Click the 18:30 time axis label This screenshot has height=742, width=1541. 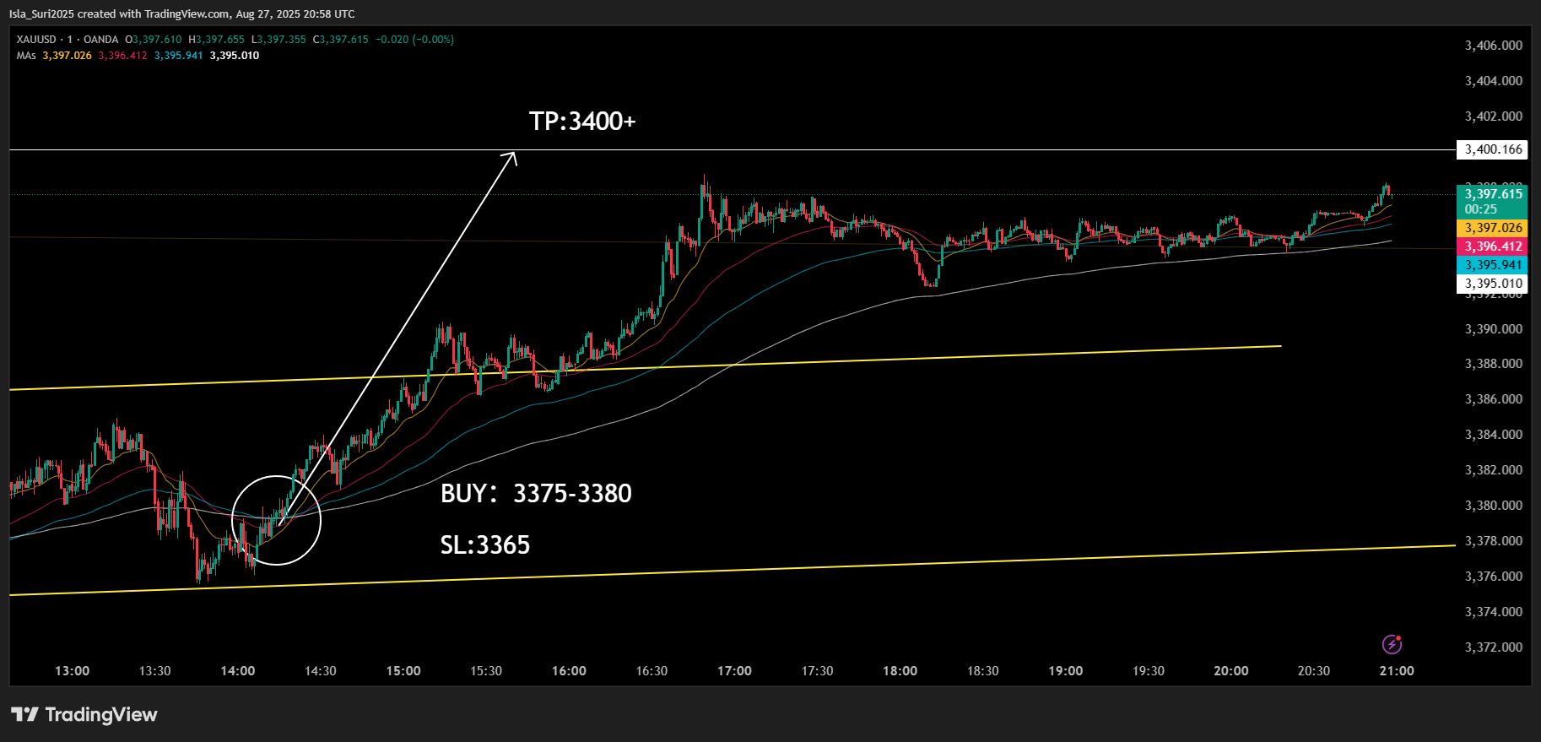982,671
